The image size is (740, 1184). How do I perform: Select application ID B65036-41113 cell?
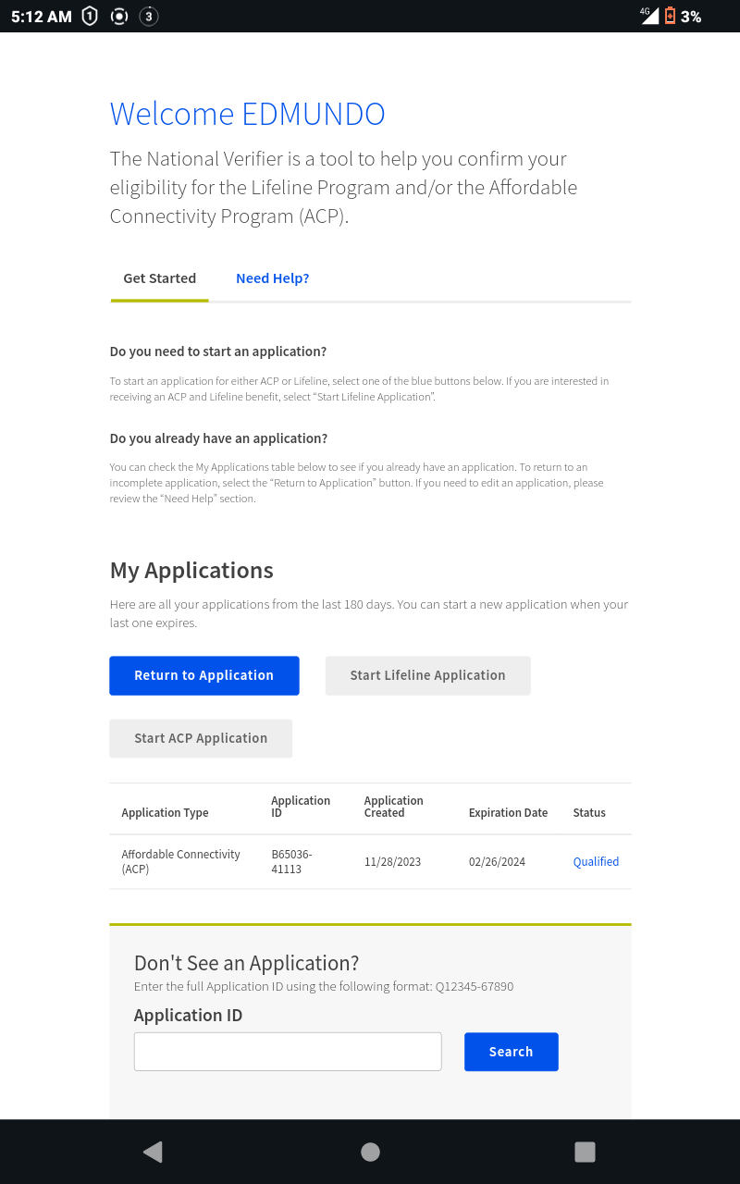coord(291,861)
